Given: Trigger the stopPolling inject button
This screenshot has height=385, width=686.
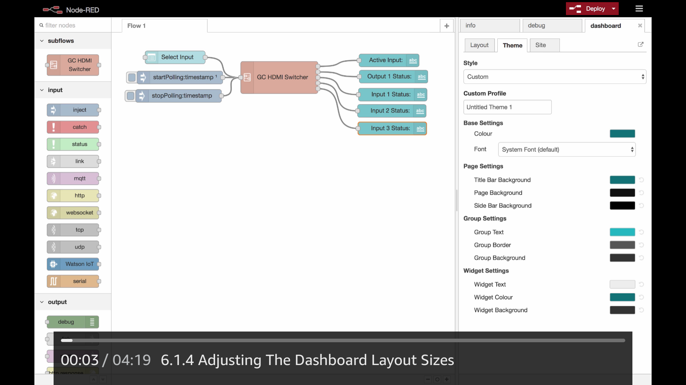Looking at the screenshot, I should pyautogui.click(x=130, y=96).
